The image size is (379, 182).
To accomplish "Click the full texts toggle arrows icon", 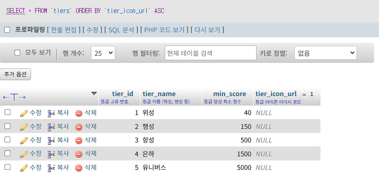I will 14,97.
